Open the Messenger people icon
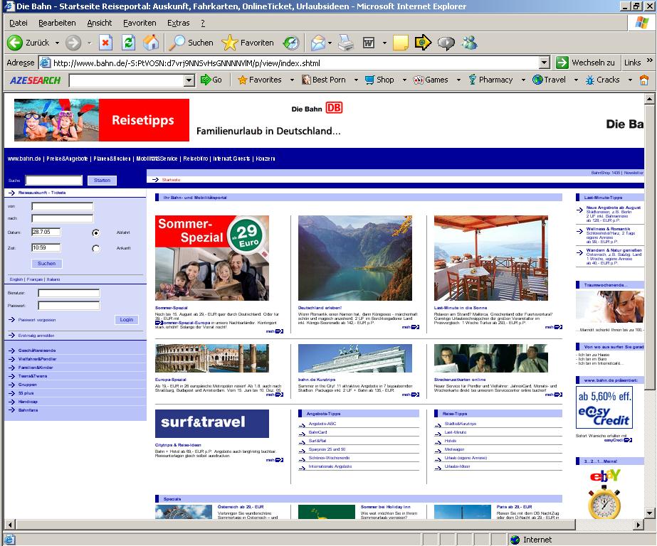657x546 pixels. [x=469, y=43]
